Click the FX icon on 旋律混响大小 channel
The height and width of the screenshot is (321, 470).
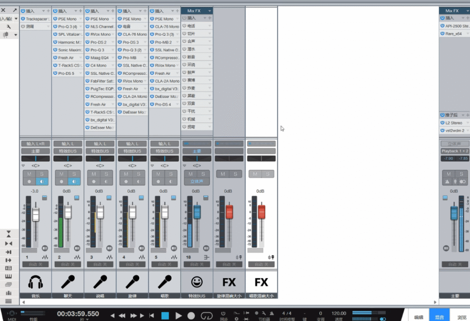[x=229, y=282]
